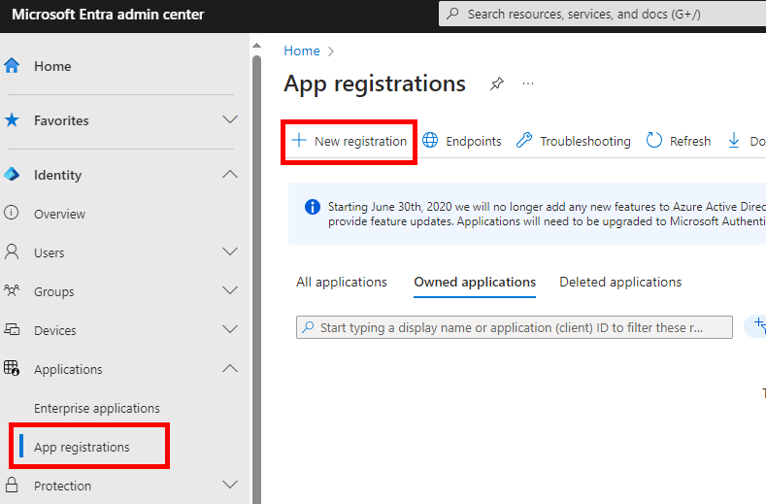Switch to the All applications tab
The height and width of the screenshot is (504, 766).
point(342,282)
